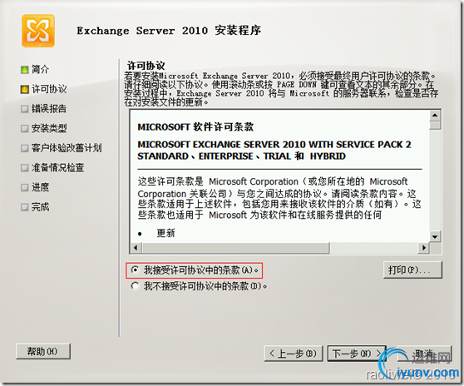Image resolution: width=464 pixels, height=386 pixels.
Task: Select 我接受许可协议中的条款 radio button
Action: (x=135, y=270)
